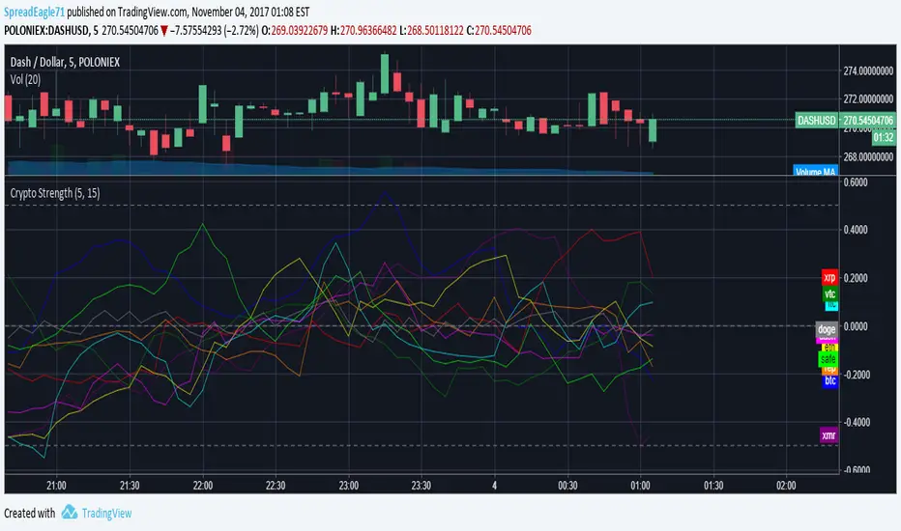
Task: Click the 23:00 time axis label
Action: (x=349, y=486)
